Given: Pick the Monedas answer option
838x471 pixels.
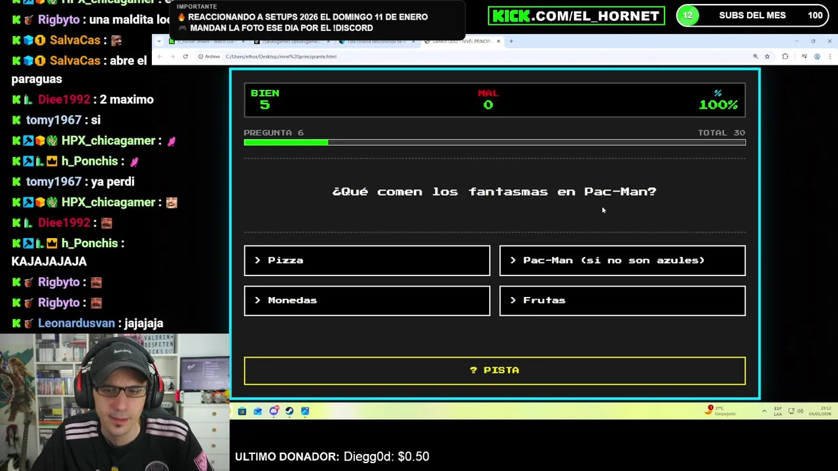Looking at the screenshot, I should pos(367,300).
